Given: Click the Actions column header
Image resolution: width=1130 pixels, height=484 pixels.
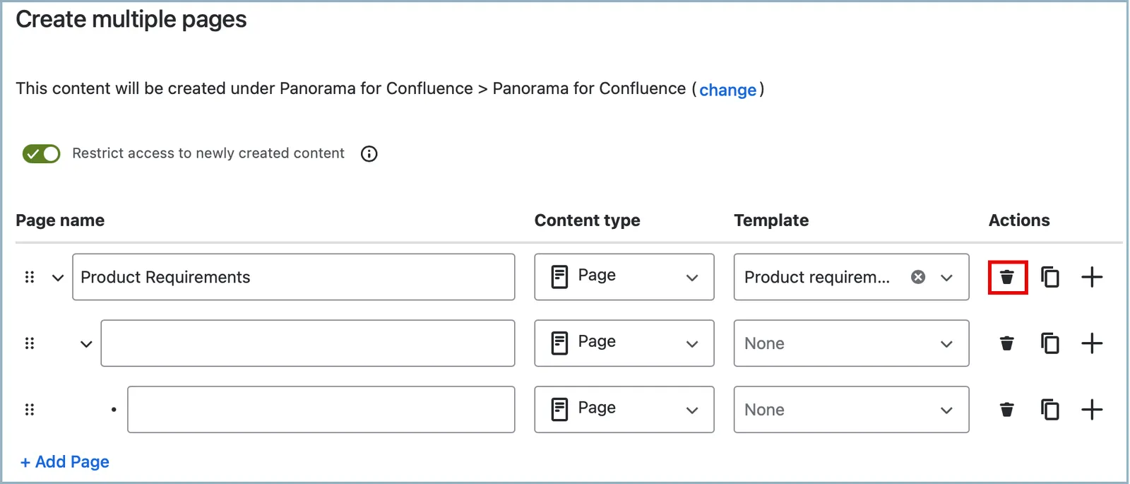Looking at the screenshot, I should coord(1019,220).
